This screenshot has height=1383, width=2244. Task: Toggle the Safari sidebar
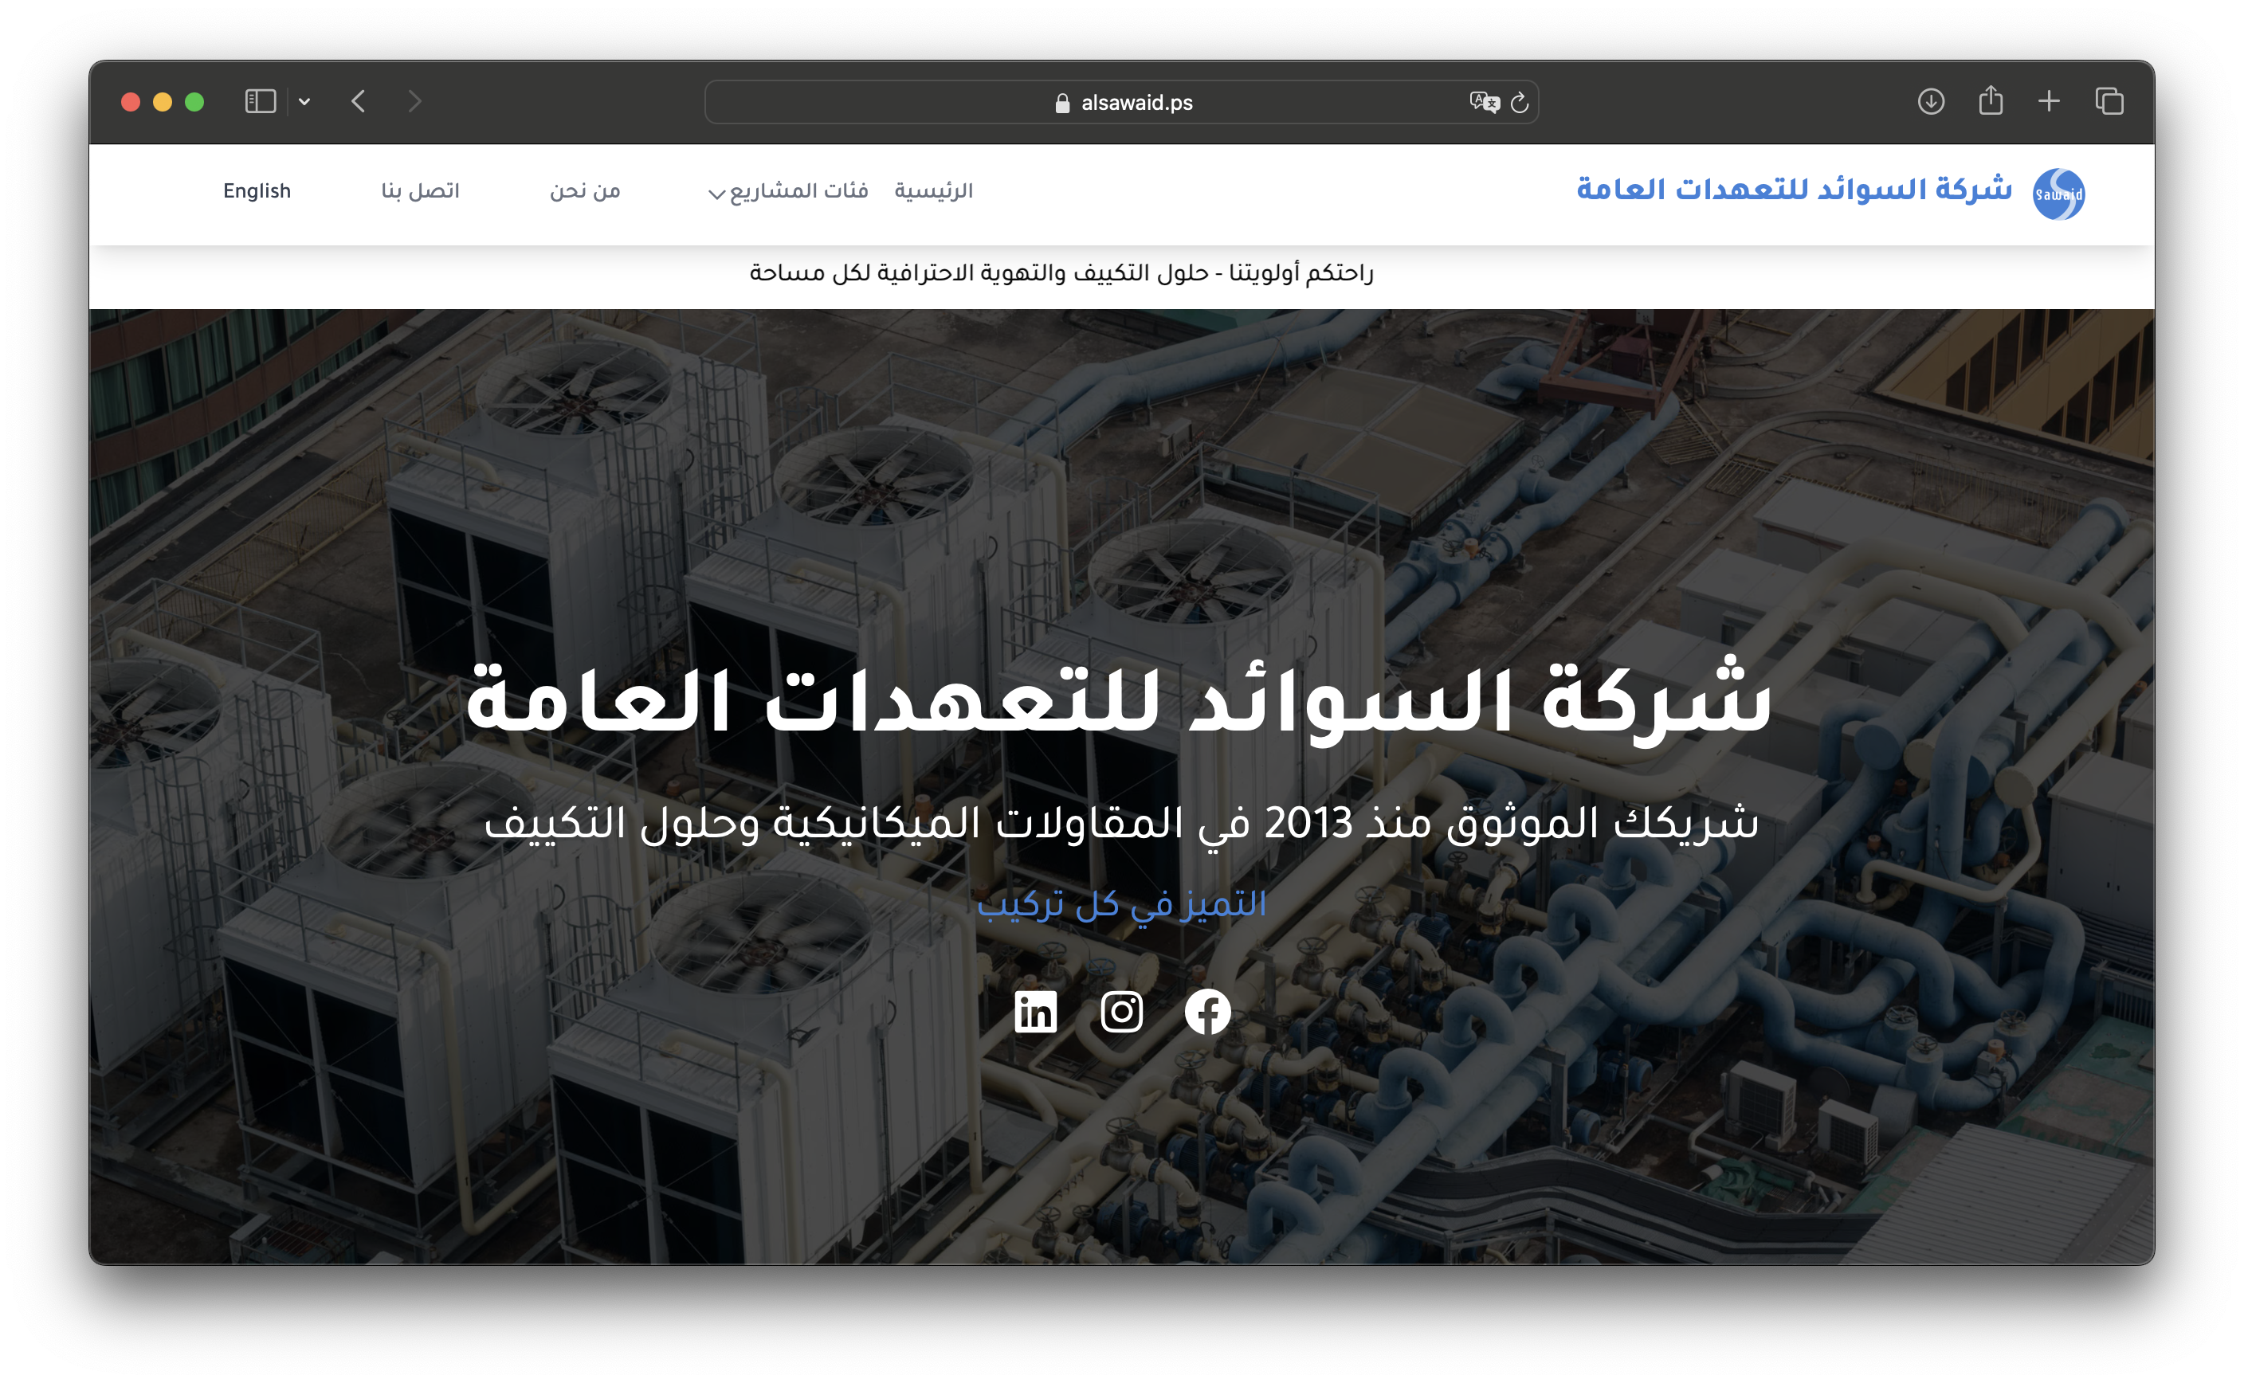261,101
